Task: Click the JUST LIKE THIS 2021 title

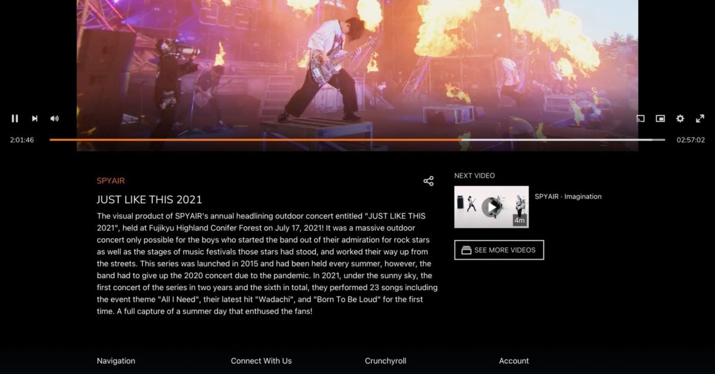Action: coord(150,200)
